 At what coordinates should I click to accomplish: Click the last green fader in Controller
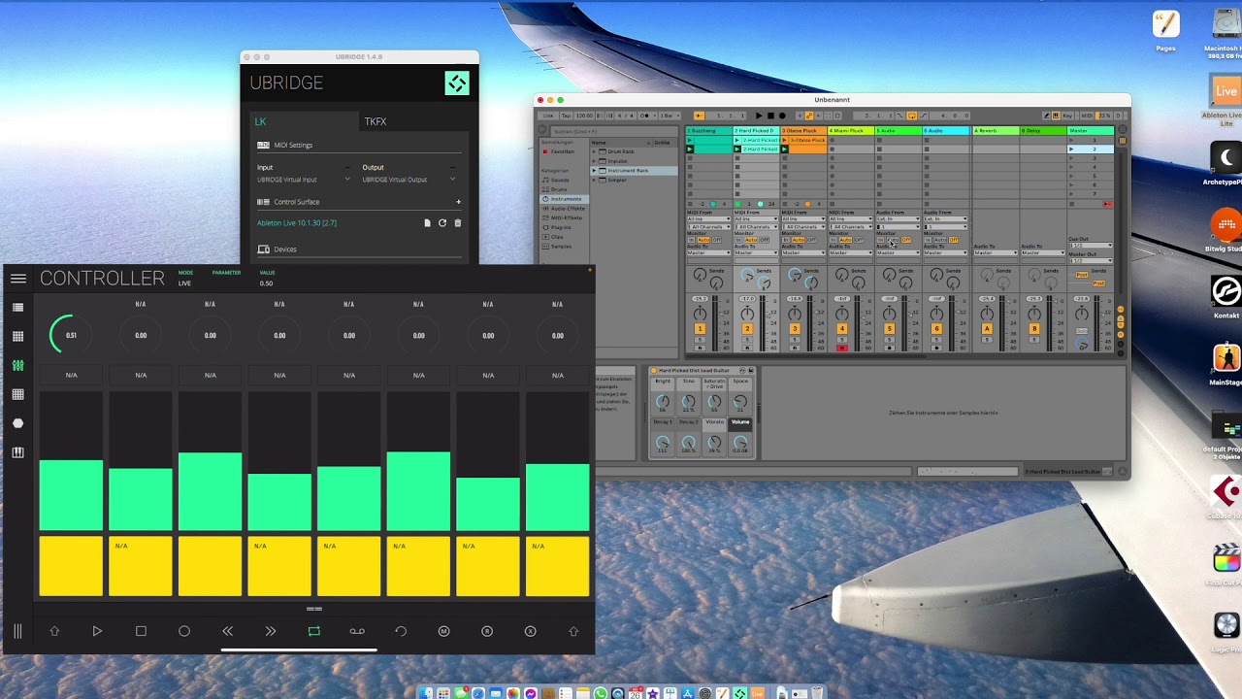click(558, 497)
